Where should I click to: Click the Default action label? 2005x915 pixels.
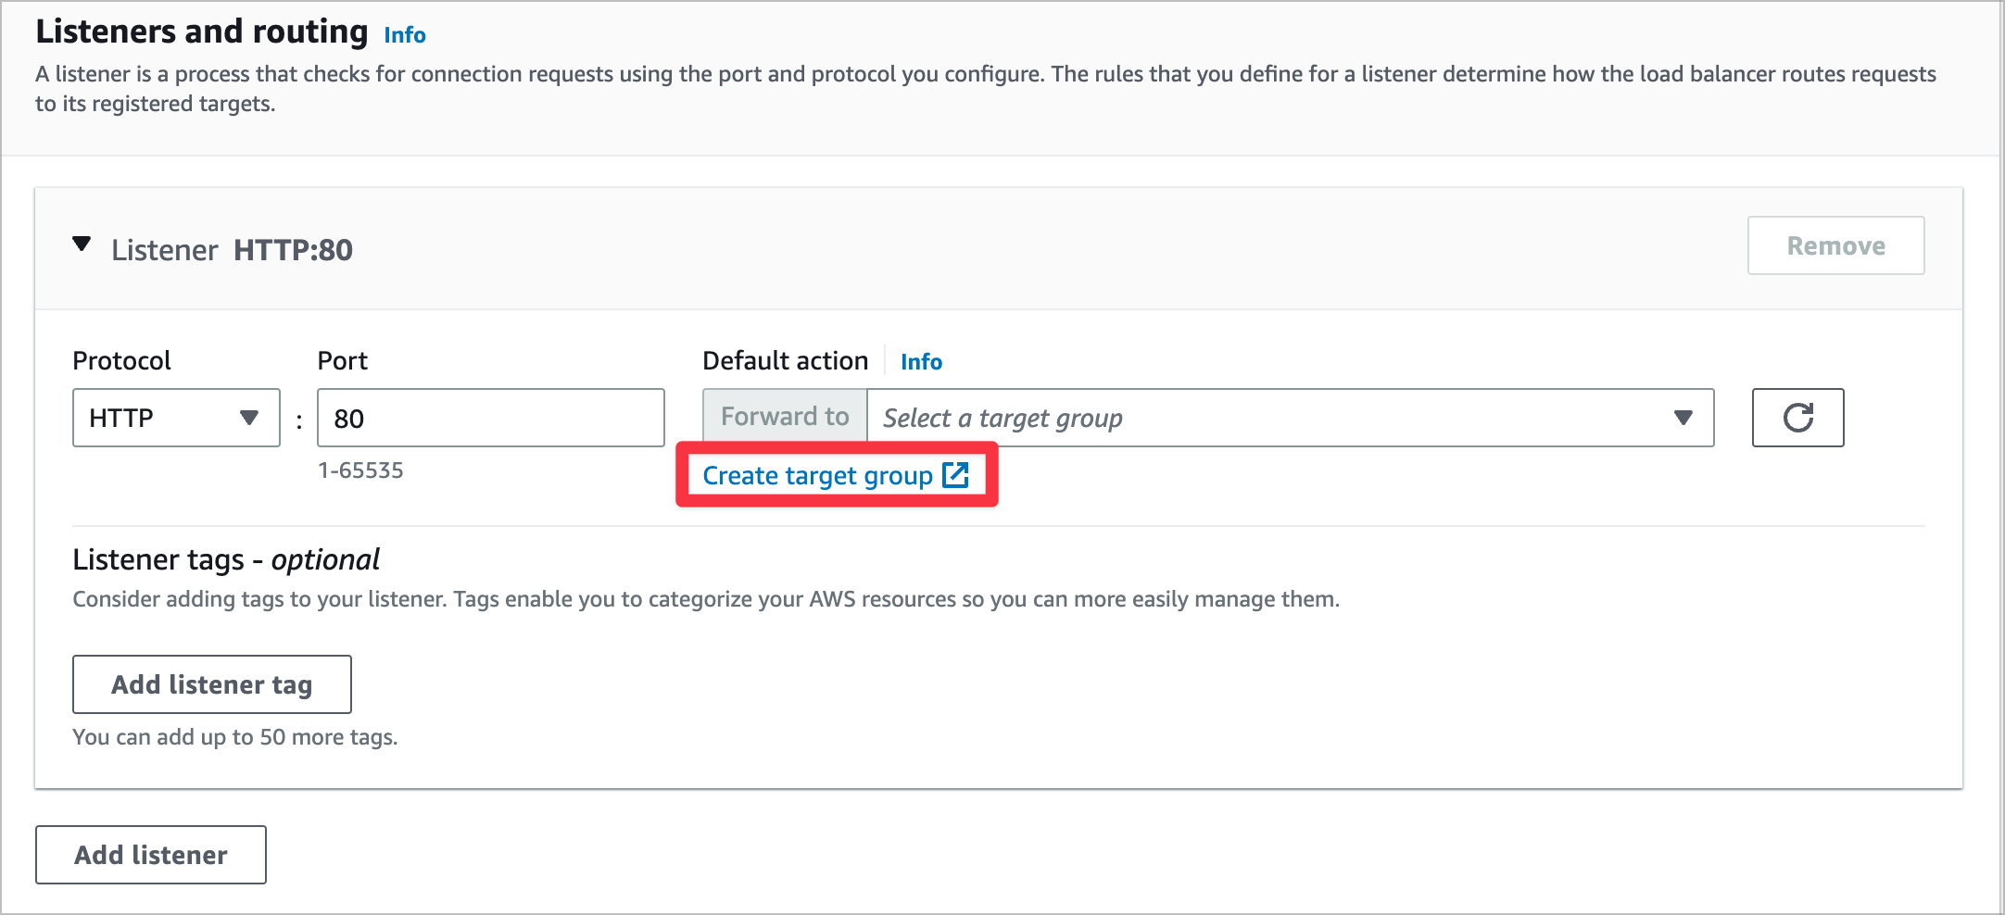point(785,361)
